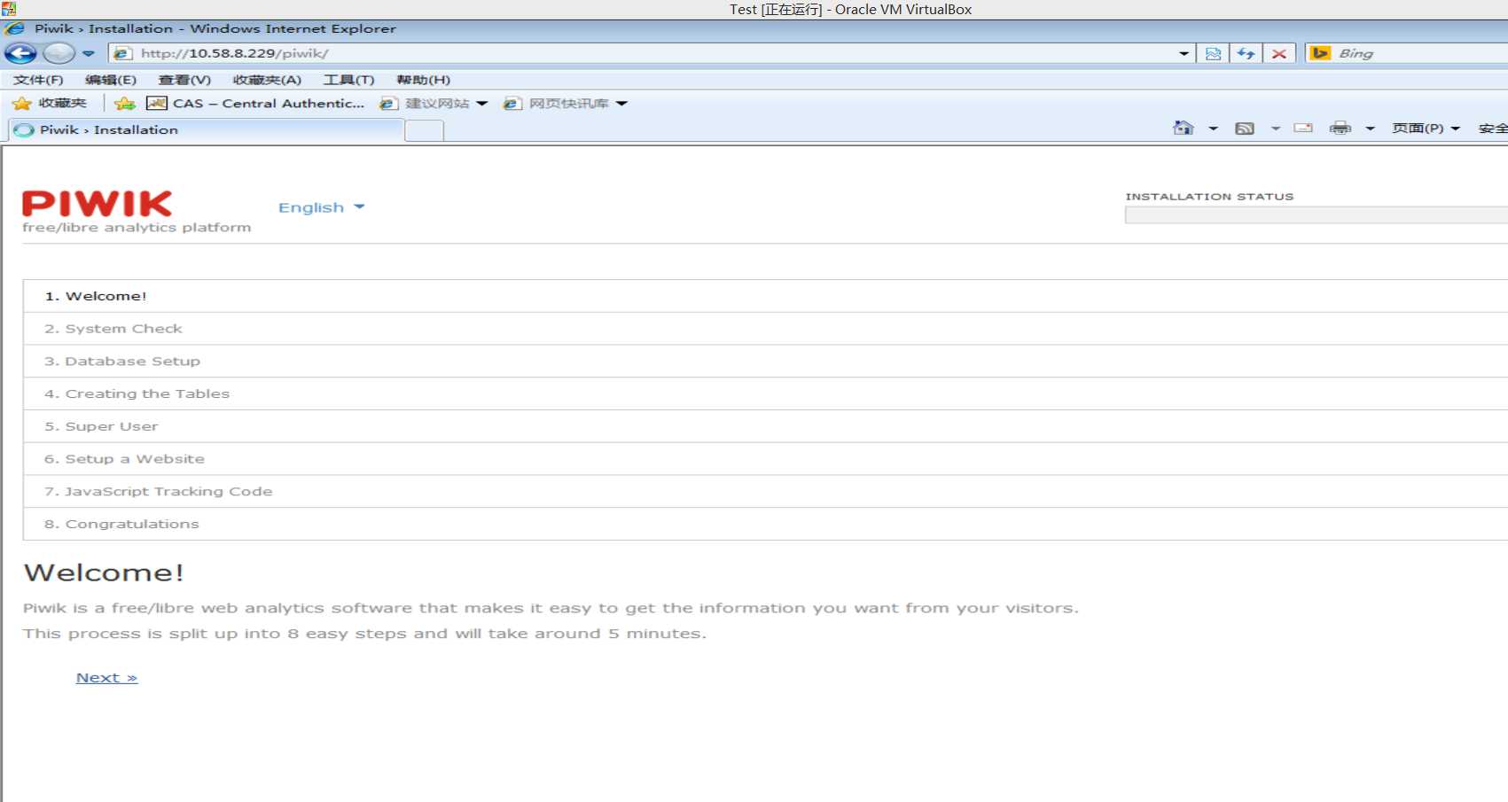Click the VirtualBox window title bar icon
The height and width of the screenshot is (802, 1508).
click(x=9, y=9)
